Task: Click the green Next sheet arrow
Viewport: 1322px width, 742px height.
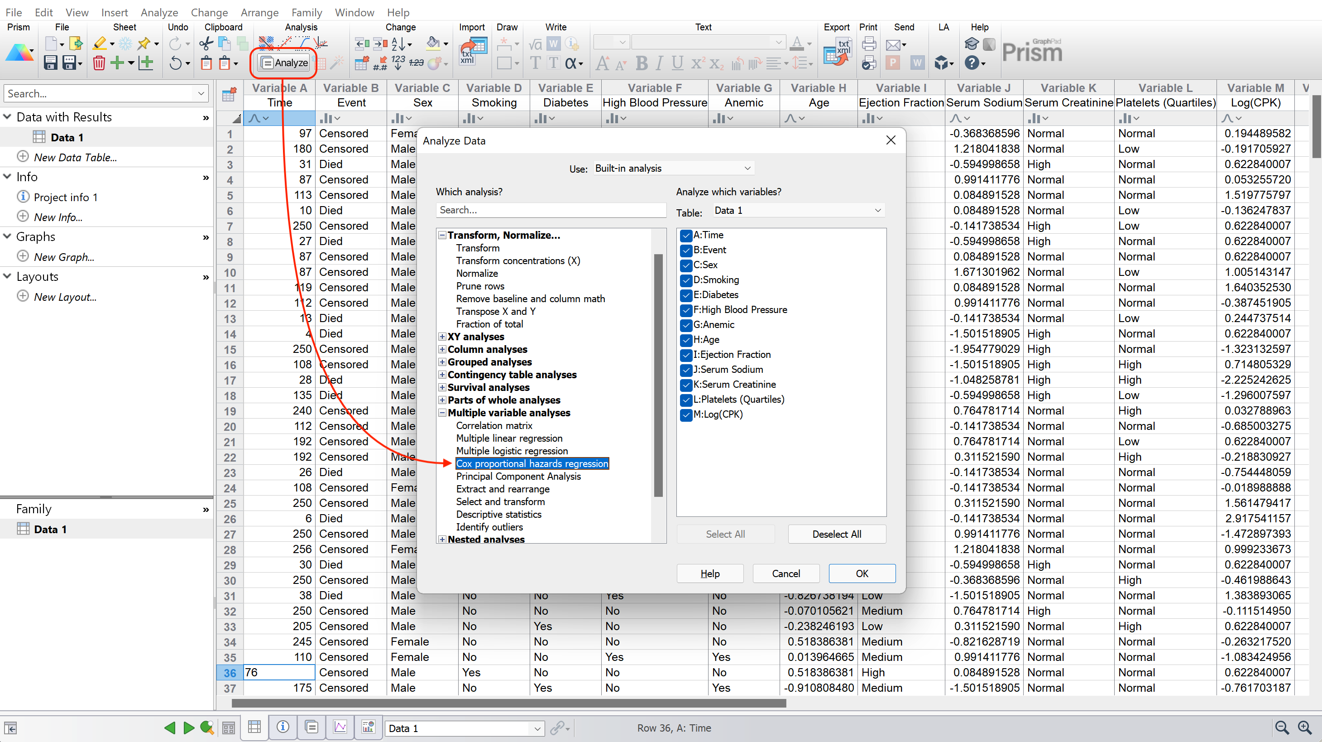Action: [x=188, y=727]
